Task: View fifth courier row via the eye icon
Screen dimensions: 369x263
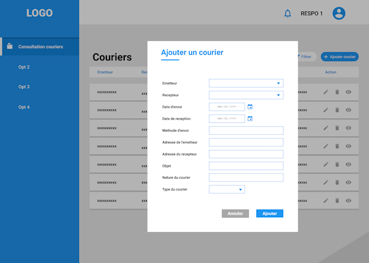Action: (x=348, y=164)
